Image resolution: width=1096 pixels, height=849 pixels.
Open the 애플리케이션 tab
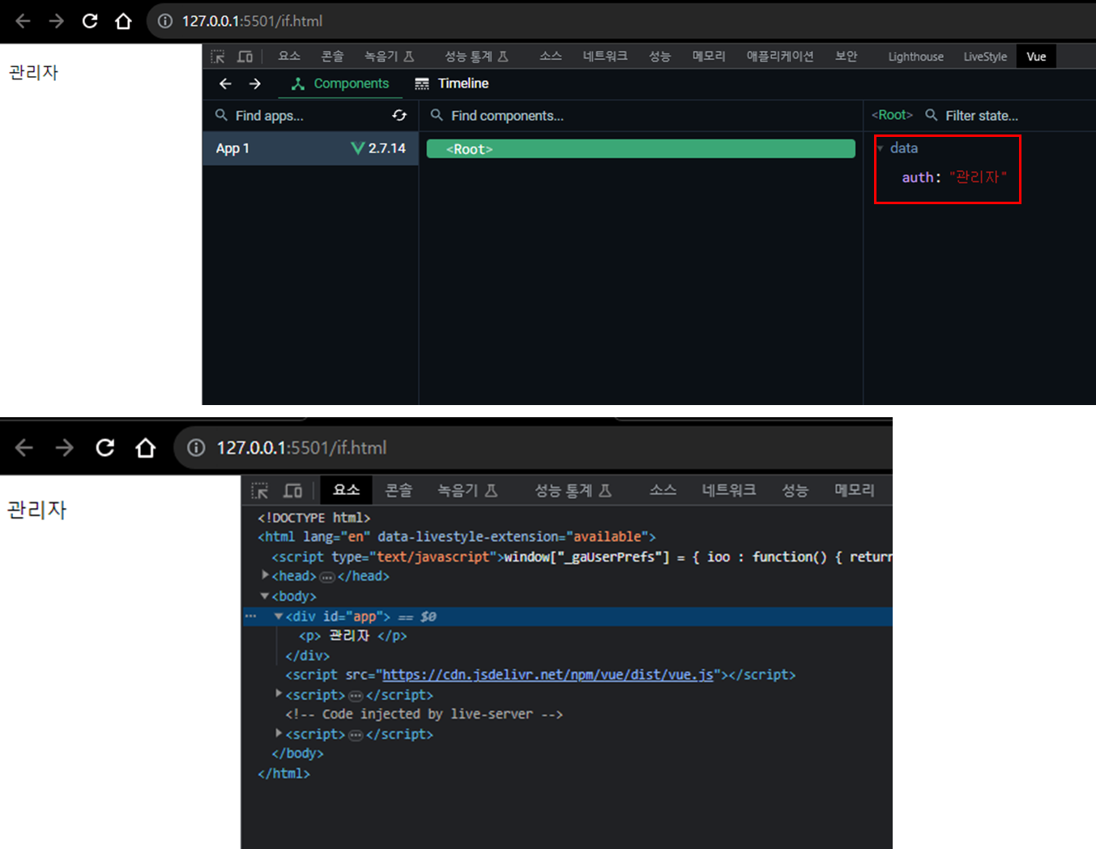[780, 56]
